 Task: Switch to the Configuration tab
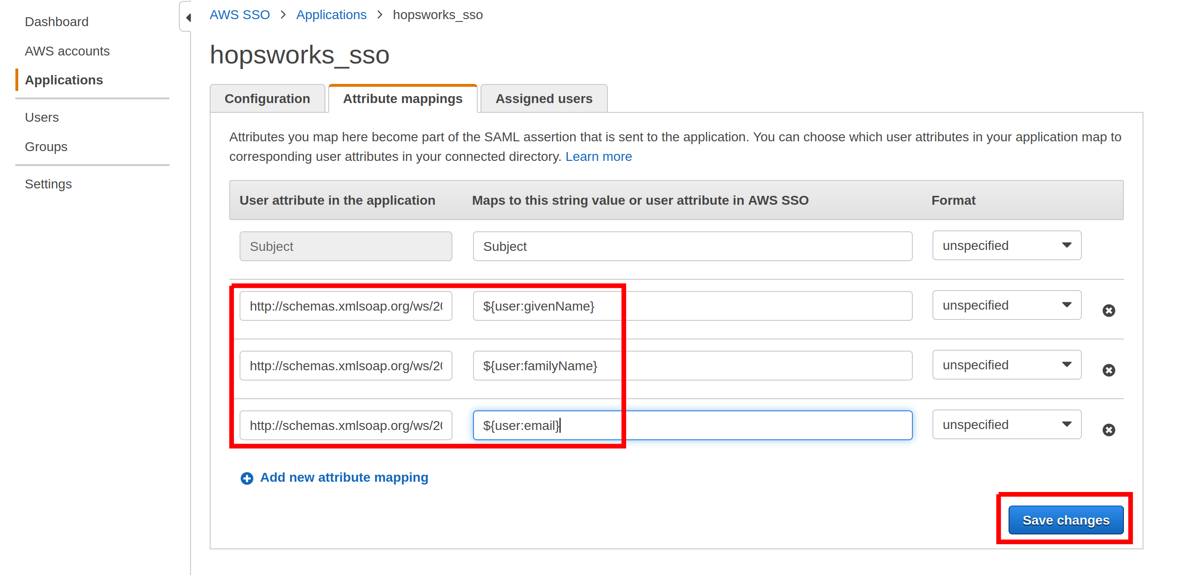(268, 99)
